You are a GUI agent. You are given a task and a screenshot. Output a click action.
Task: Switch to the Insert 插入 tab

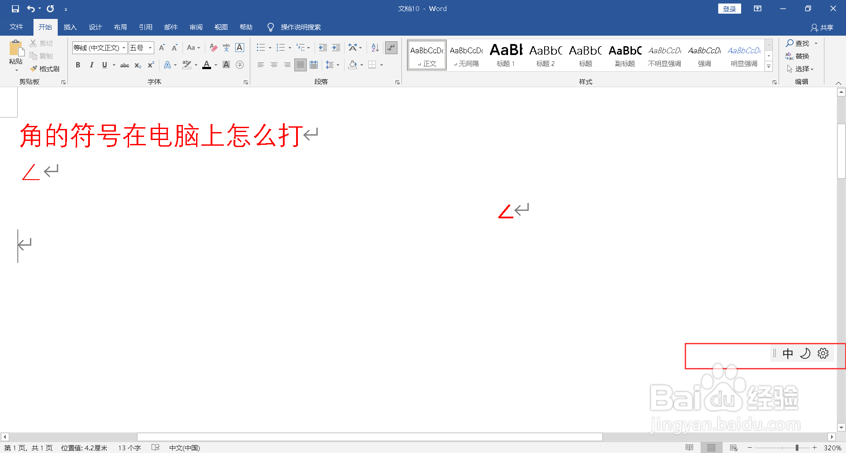point(70,27)
